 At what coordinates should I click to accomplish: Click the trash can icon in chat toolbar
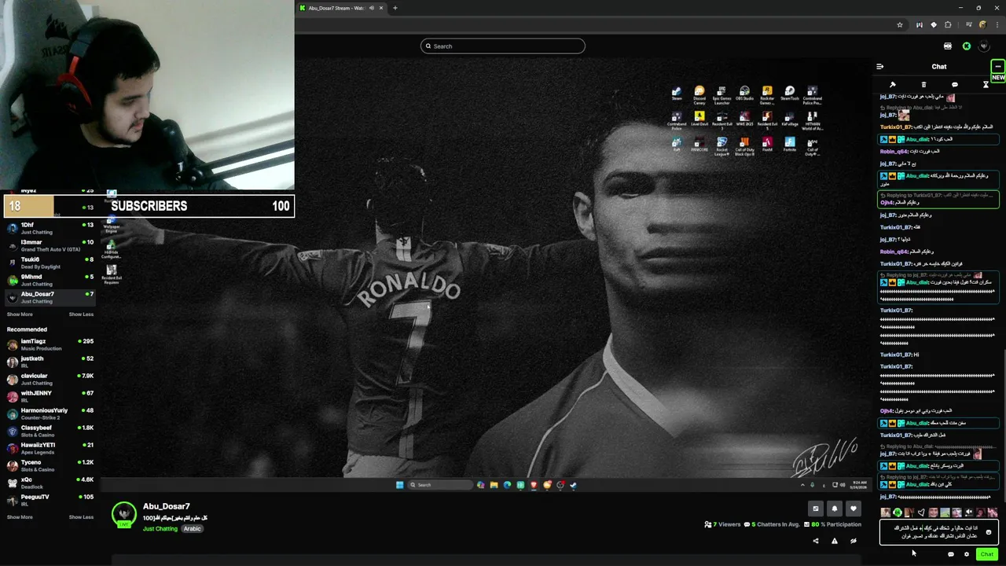(923, 85)
